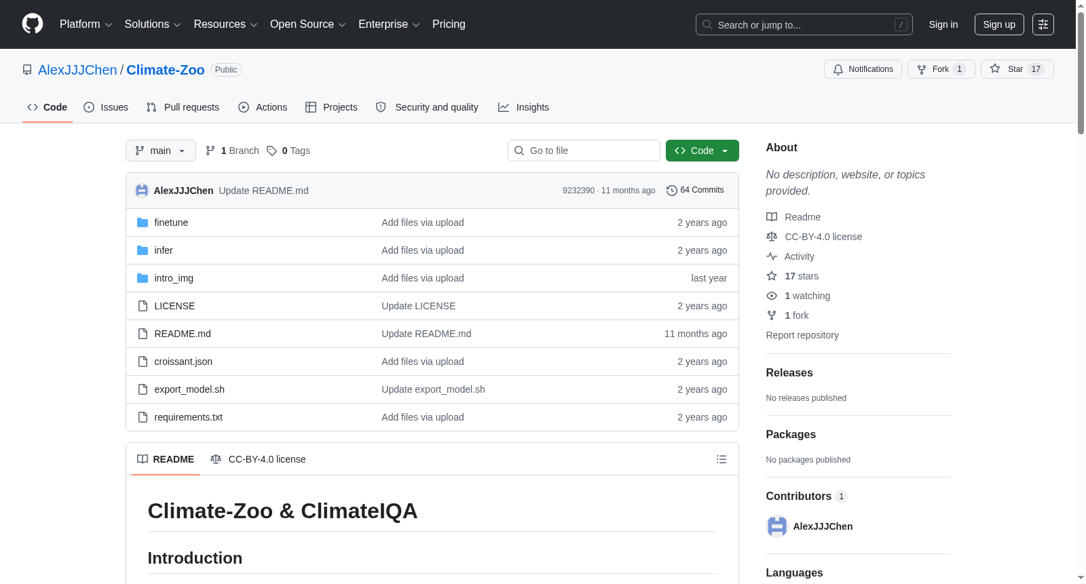Open the Issues tab

tap(106, 107)
